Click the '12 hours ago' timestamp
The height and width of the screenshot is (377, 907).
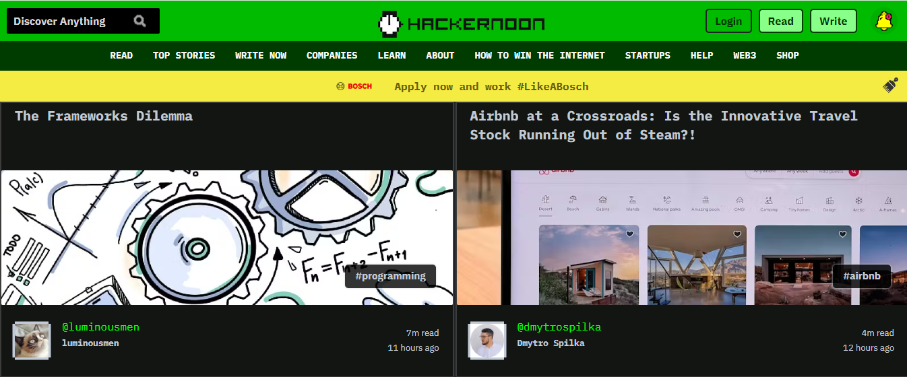869,348
